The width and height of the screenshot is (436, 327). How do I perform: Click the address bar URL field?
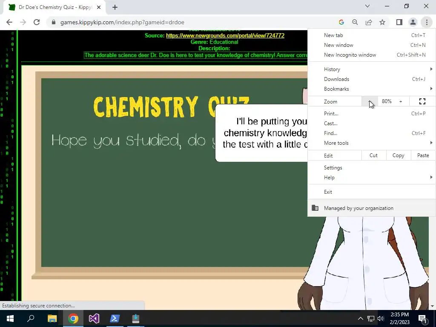tap(191, 22)
